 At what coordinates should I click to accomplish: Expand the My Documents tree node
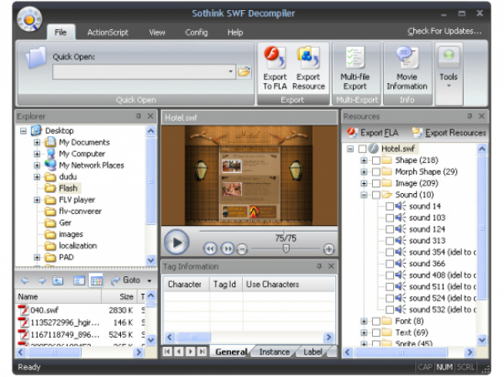pos(37,143)
